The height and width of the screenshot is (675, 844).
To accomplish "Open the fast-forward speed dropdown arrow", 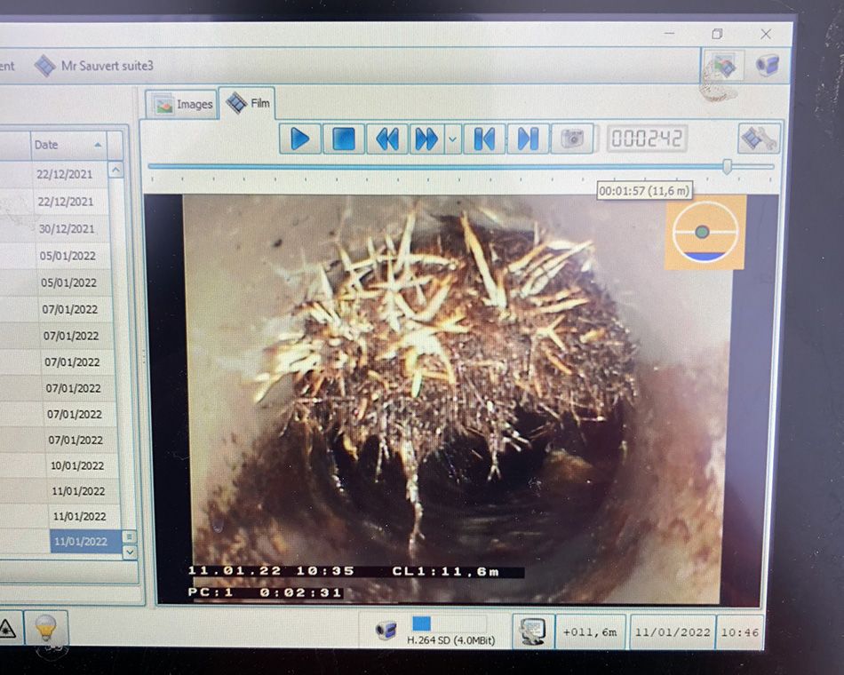I will [453, 139].
